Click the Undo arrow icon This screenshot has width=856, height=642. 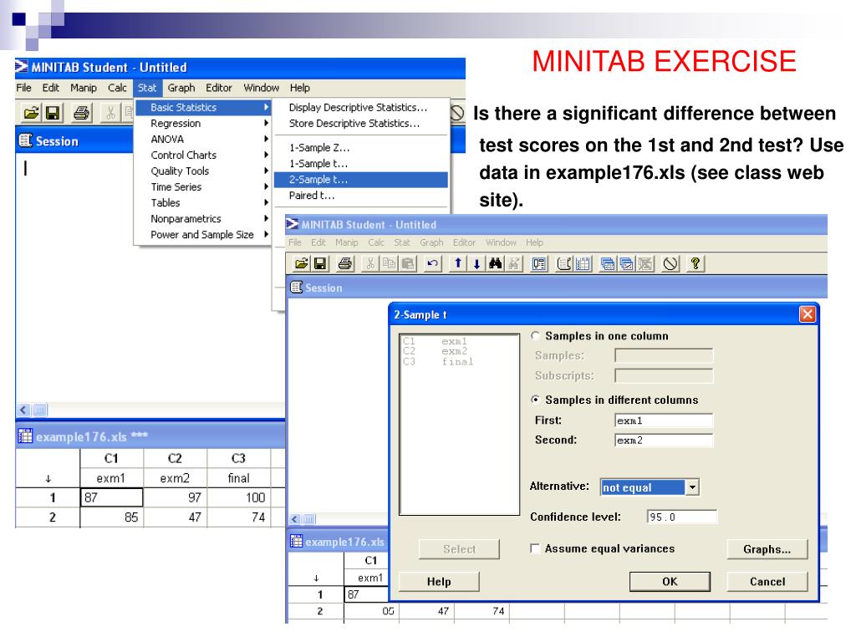tap(432, 264)
